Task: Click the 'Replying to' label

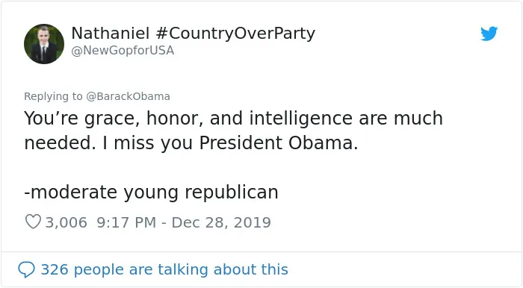Action: [x=53, y=96]
